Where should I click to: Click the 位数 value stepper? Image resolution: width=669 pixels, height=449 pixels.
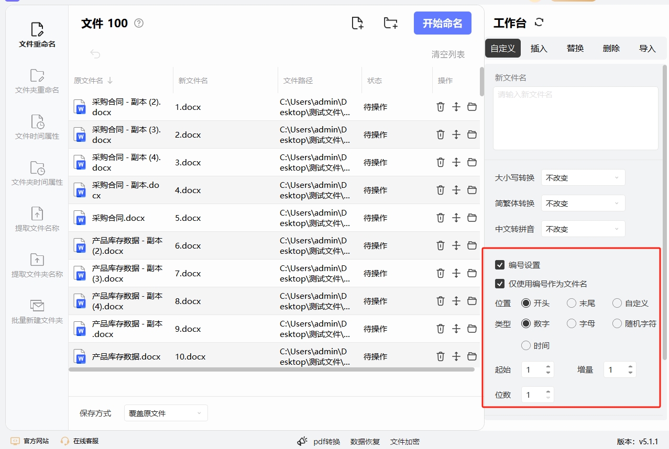[538, 395]
